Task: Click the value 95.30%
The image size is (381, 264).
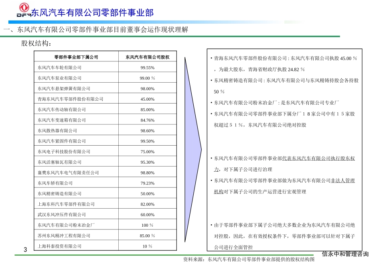Action: [148, 162]
